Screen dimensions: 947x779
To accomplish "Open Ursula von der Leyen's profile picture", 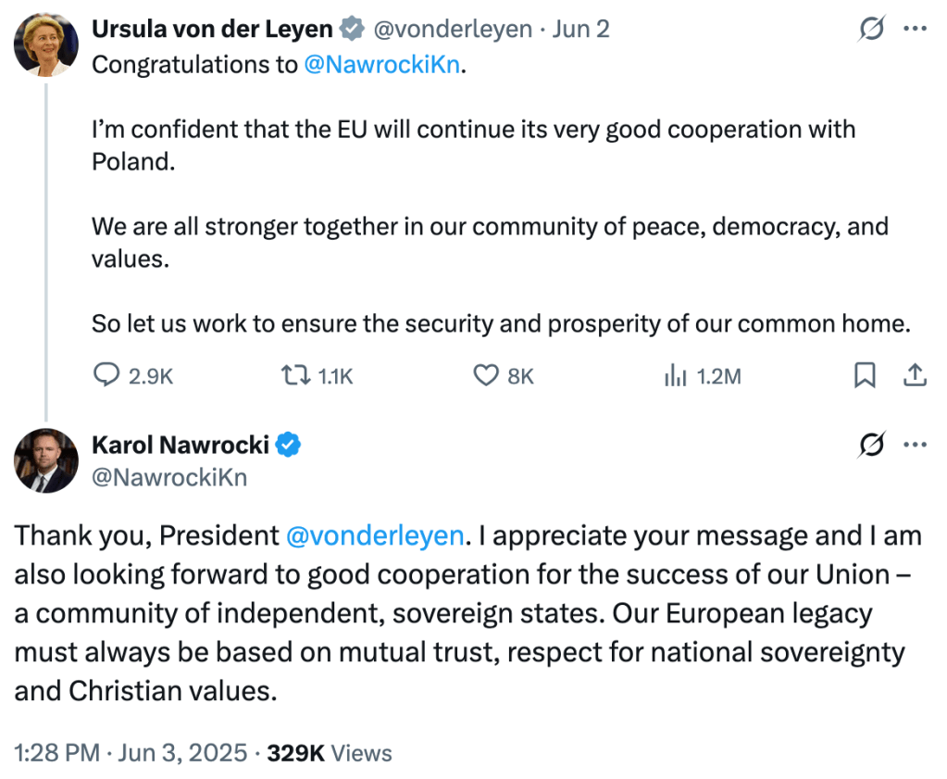I will (x=45, y=44).
